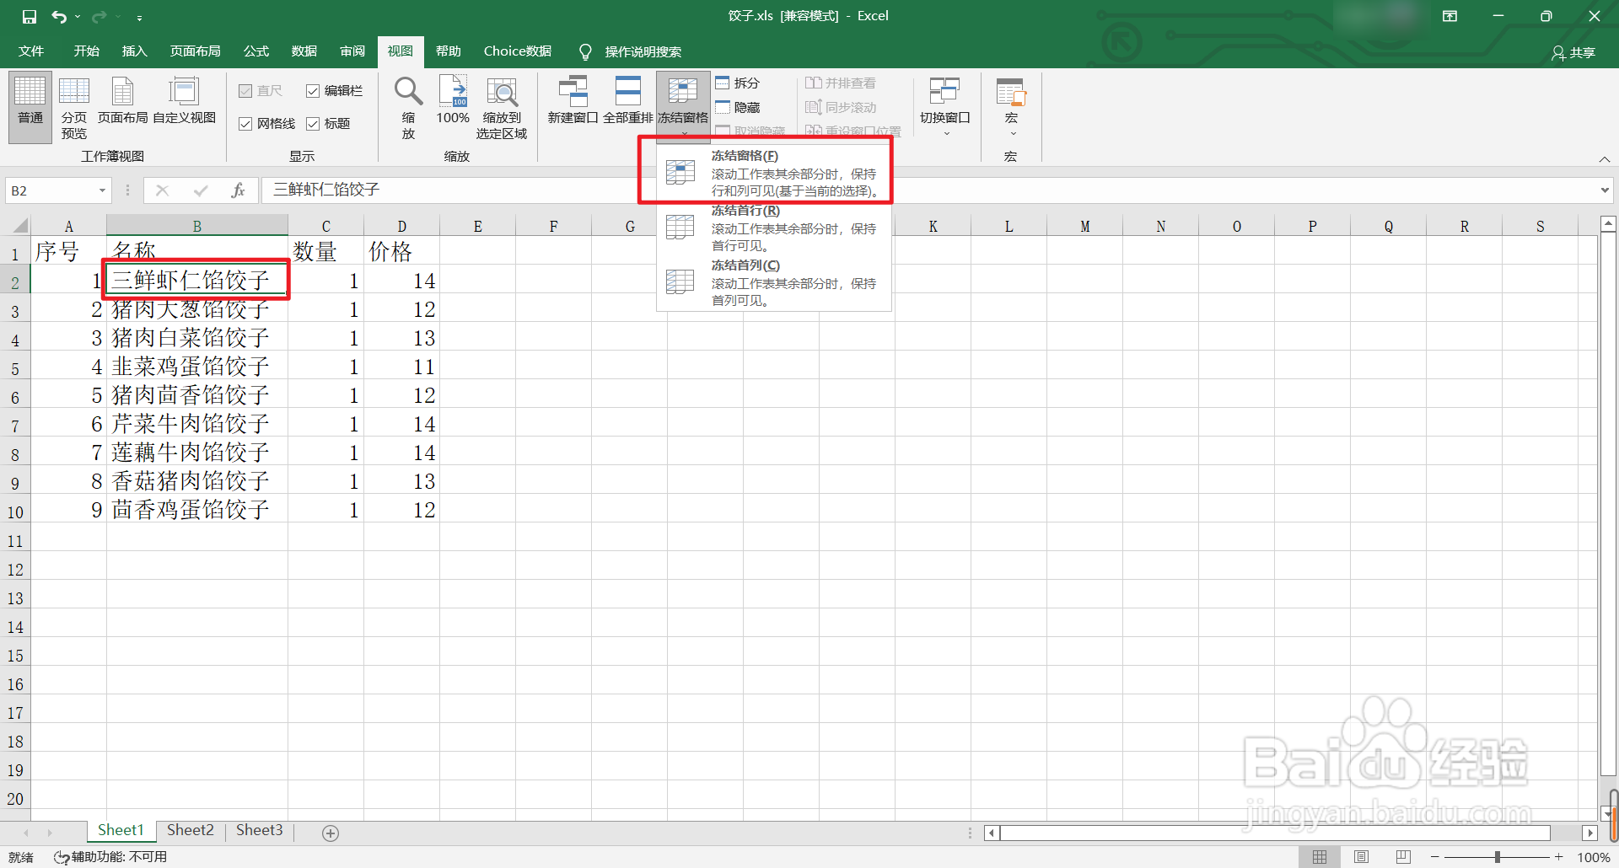The width and height of the screenshot is (1619, 868).
Task: Choose Freeze Panes (冻结窗格 F) option
Action: [x=774, y=174]
